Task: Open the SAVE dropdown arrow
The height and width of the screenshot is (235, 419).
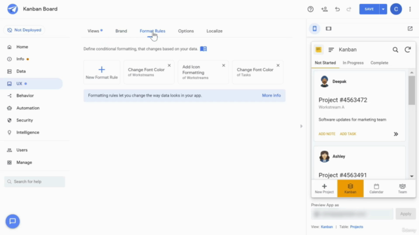Action: click(383, 9)
